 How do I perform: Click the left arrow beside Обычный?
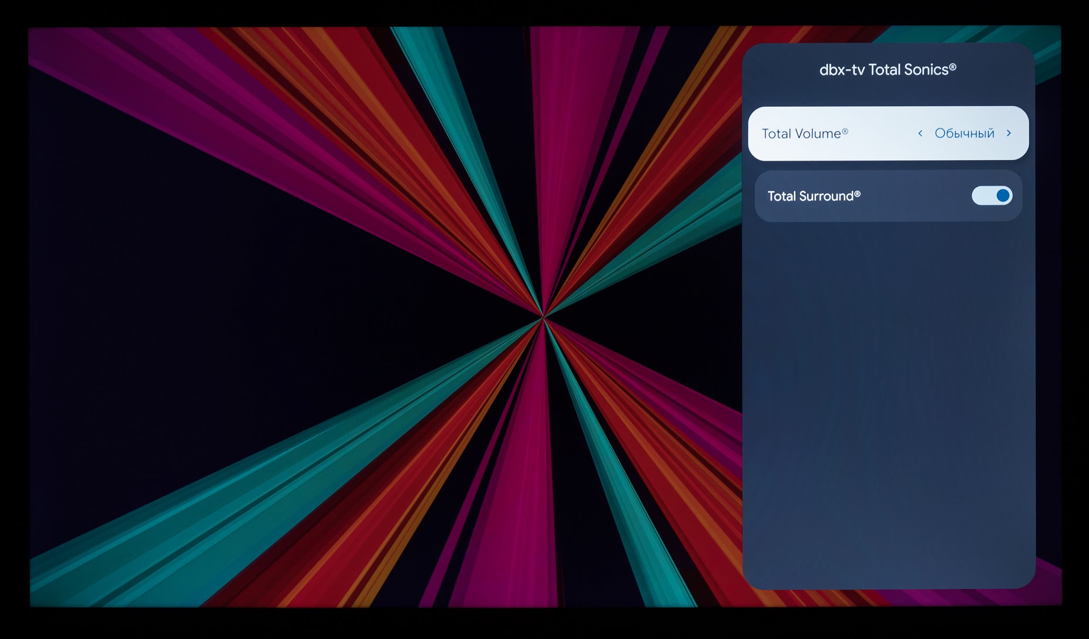920,133
